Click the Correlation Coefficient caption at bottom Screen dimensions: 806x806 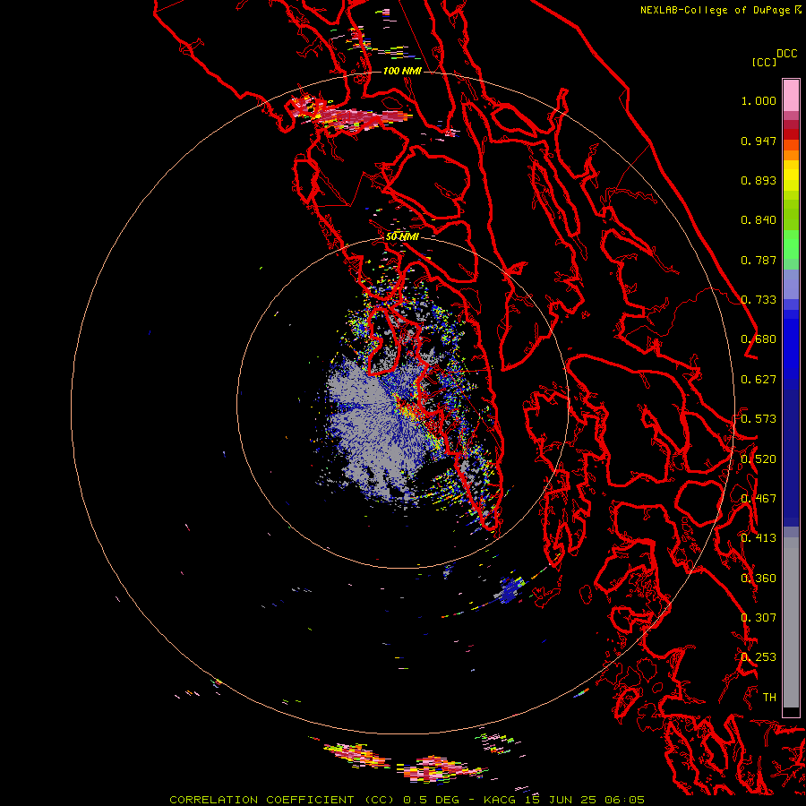tap(282, 800)
